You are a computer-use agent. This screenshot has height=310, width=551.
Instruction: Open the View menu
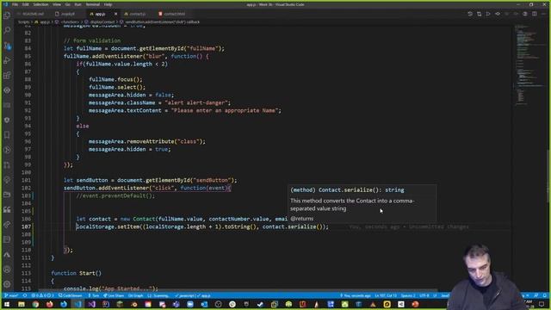[x=57, y=4]
